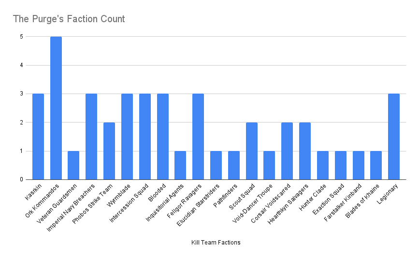The image size is (419, 259).
Task: Click the Kasrkin bar
Action: [38, 136]
